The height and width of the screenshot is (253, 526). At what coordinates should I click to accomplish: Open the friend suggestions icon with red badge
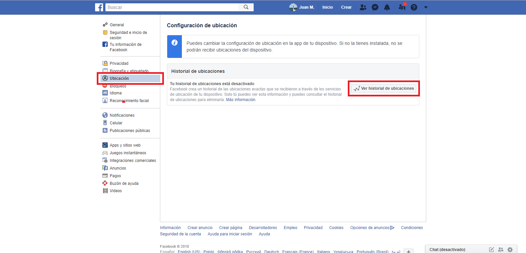tap(402, 7)
